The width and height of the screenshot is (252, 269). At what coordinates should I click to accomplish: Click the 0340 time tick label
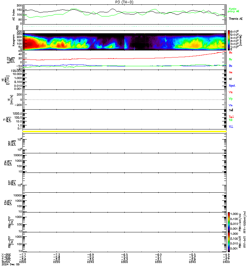tap(192, 262)
